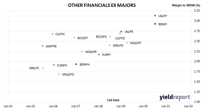The image size is (201, 110).
Task: Click the SUNPI green diamond marker
Action: [99, 55]
